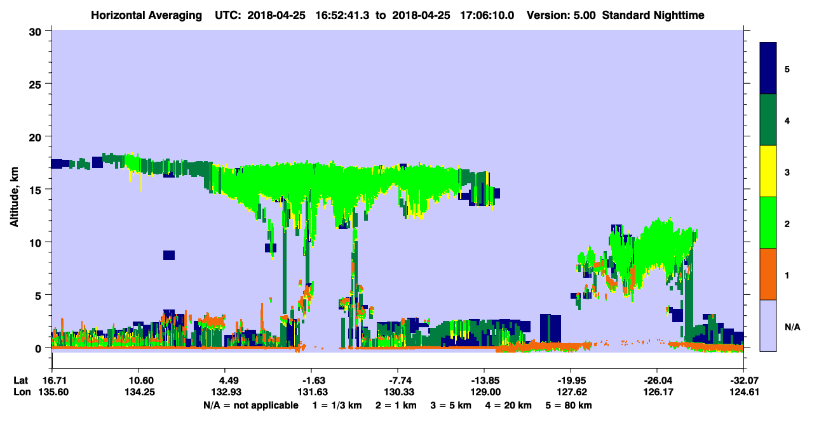Screen dimensions: 826x423
Task: Click the Version 5.00 Standard Nighttime label
Action: click(x=616, y=15)
